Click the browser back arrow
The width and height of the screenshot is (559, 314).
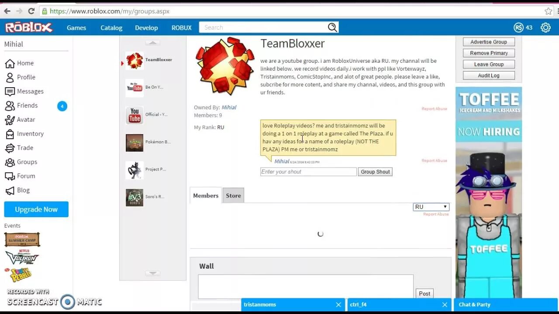click(7, 11)
